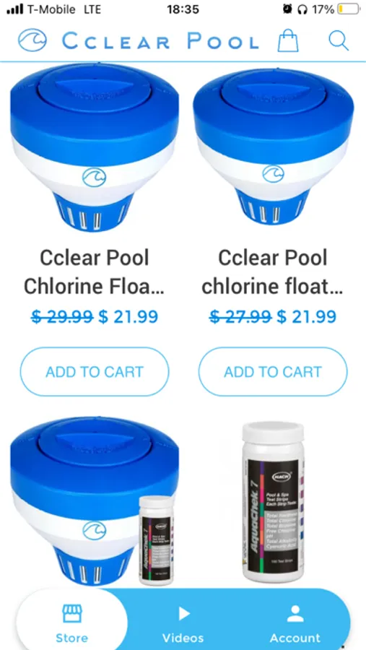This screenshot has height=650, width=366.
Task: Open the Account person icon
Action: [295, 613]
